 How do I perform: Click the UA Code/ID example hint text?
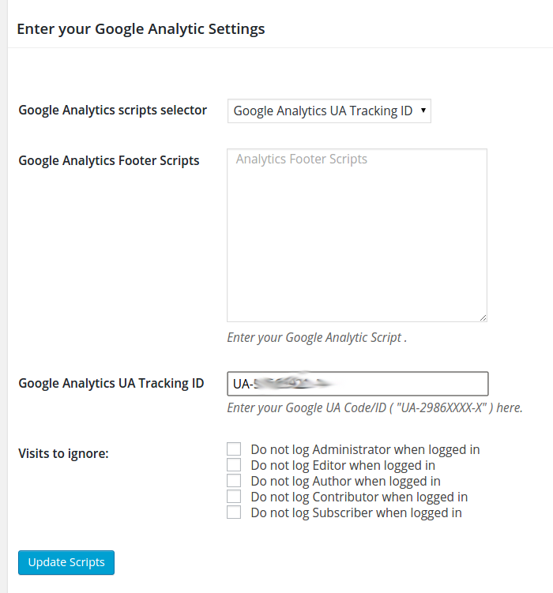374,408
